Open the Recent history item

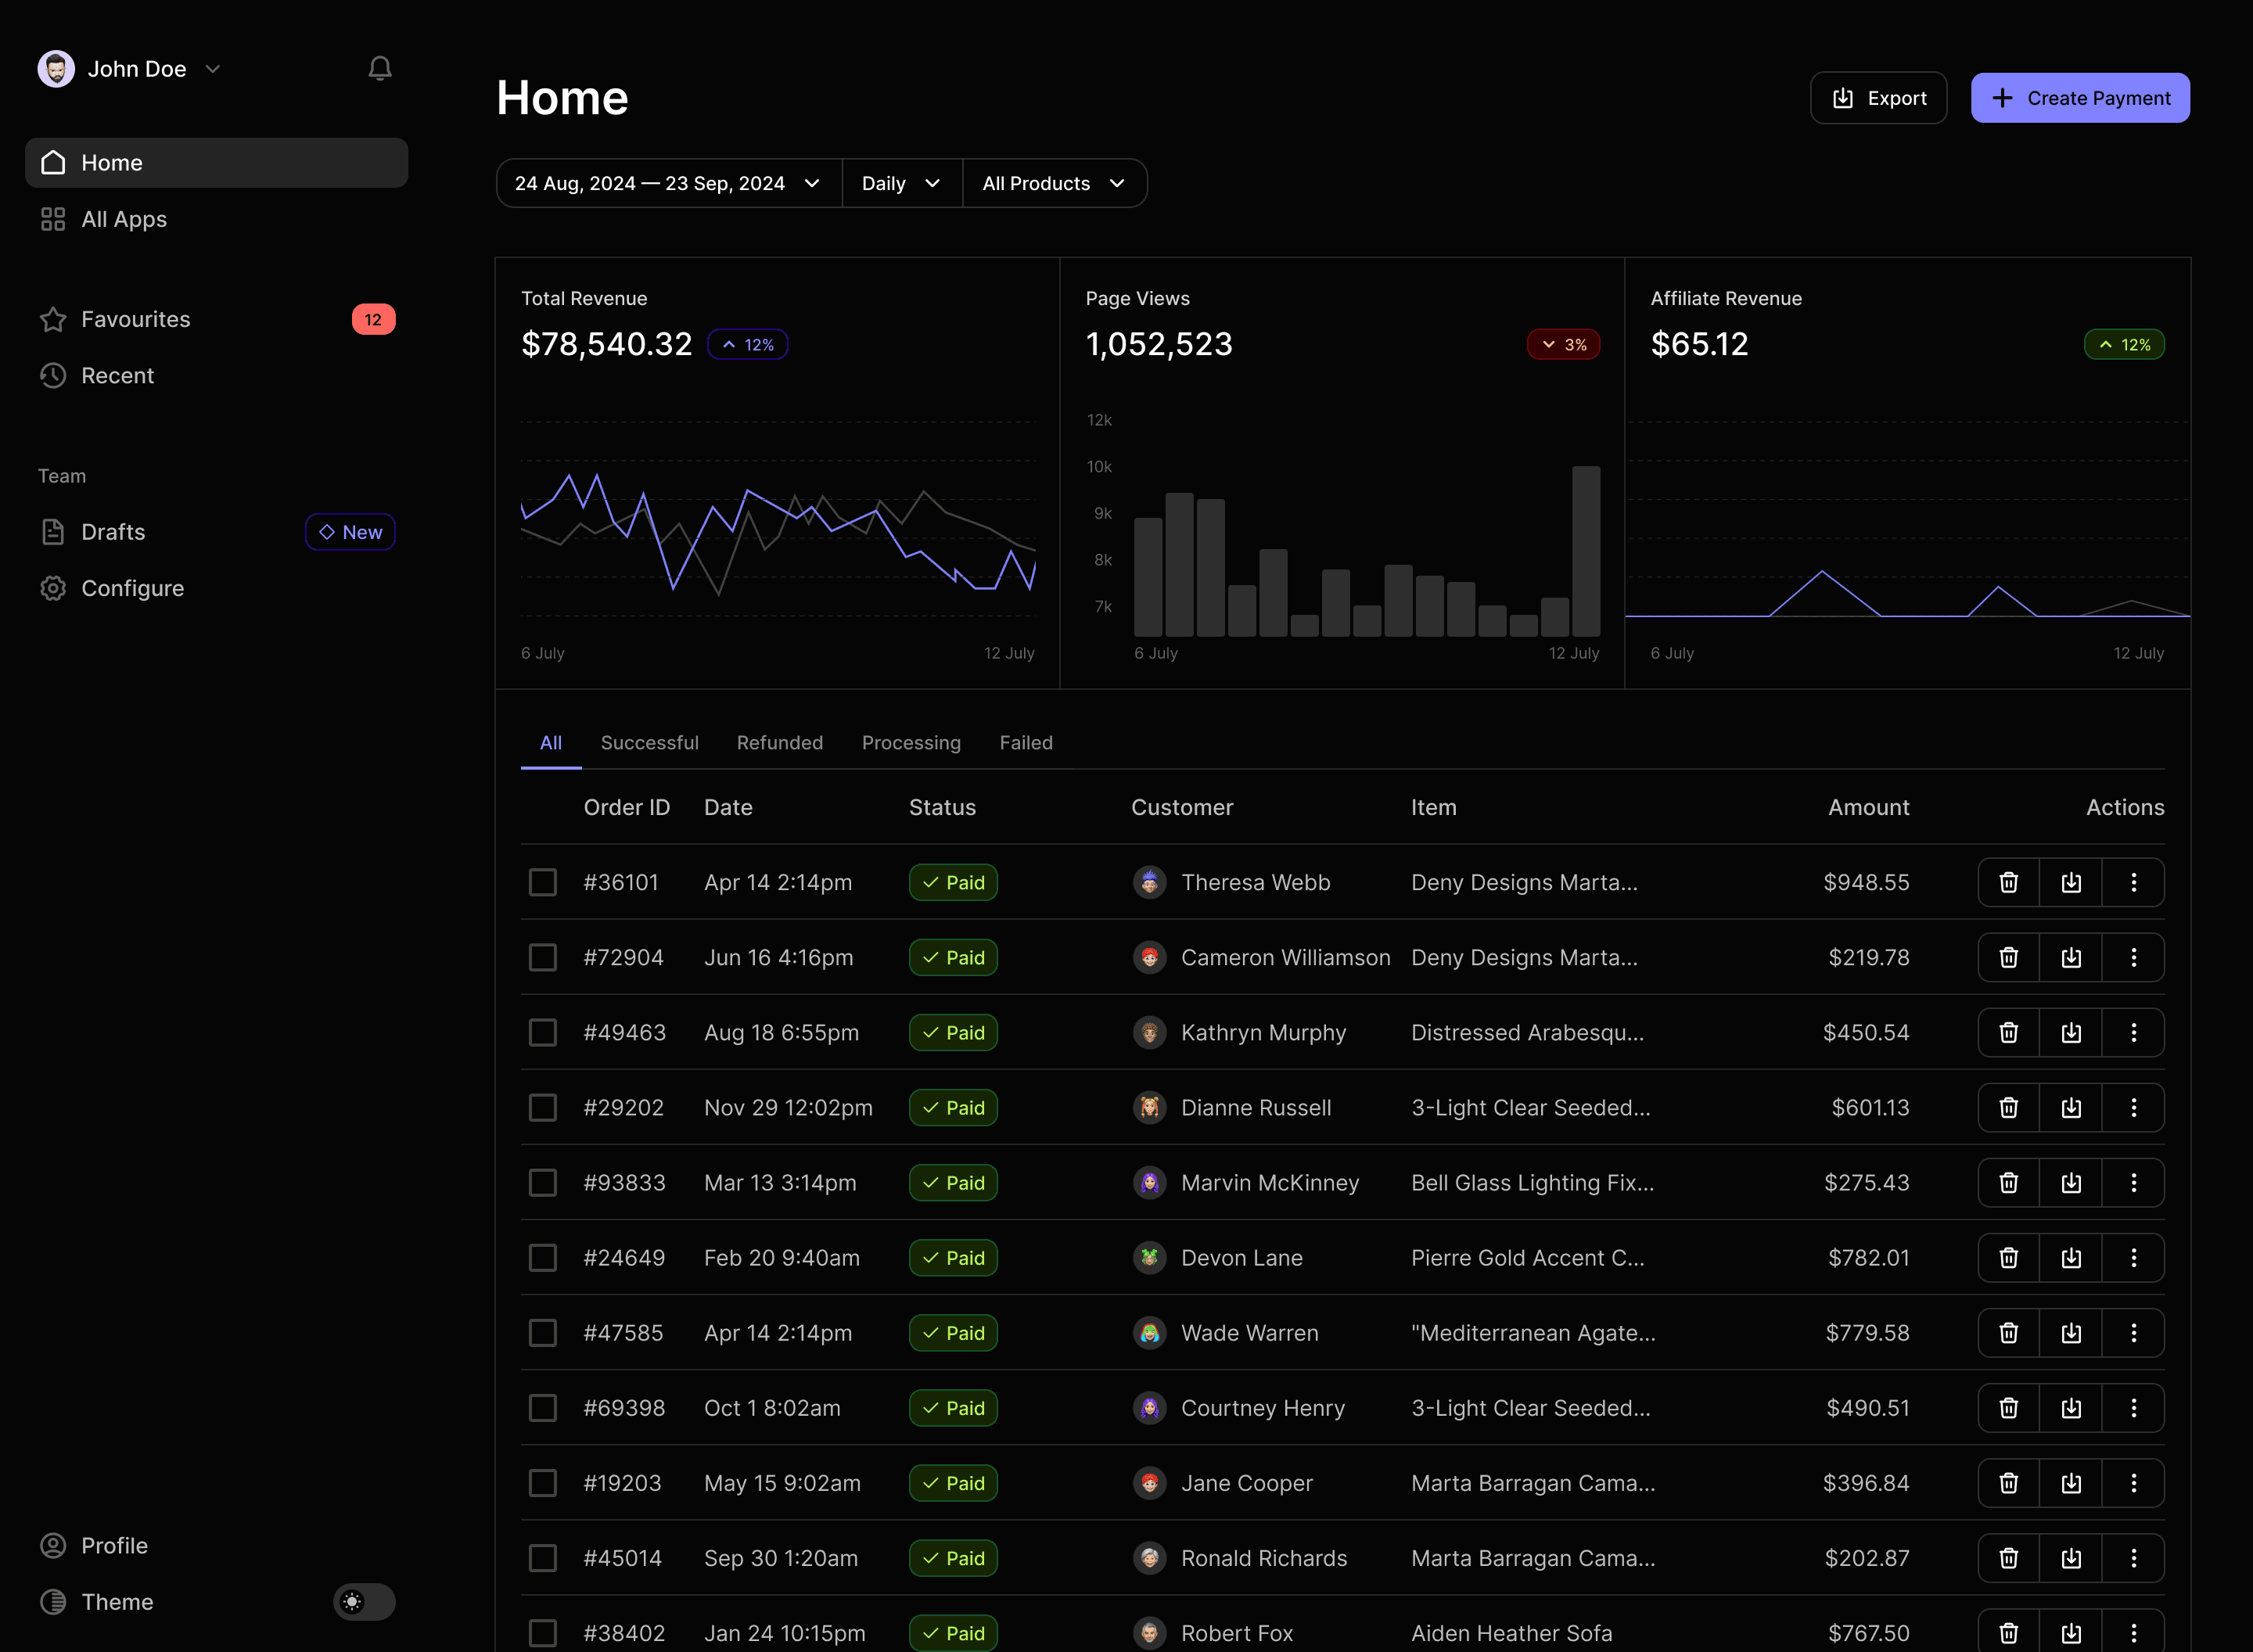[117, 375]
